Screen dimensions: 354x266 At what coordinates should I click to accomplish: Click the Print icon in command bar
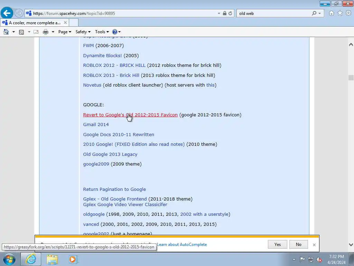tap(46, 32)
